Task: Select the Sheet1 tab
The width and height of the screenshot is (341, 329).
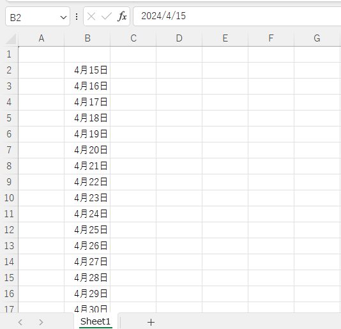Action: pos(96,321)
